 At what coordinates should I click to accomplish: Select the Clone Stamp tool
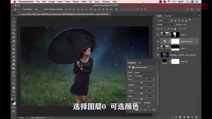click(14, 49)
